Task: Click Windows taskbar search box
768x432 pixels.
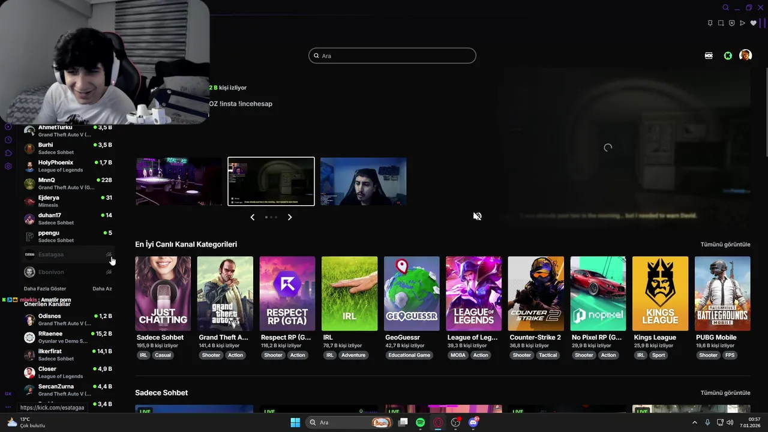Action: [349, 422]
